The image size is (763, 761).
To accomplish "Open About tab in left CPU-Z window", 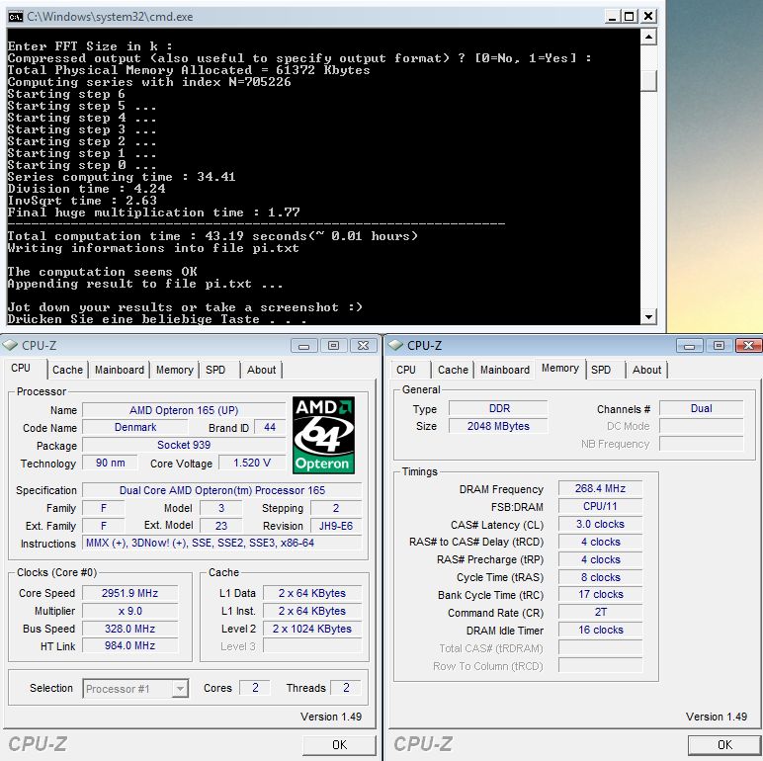I will point(261,370).
